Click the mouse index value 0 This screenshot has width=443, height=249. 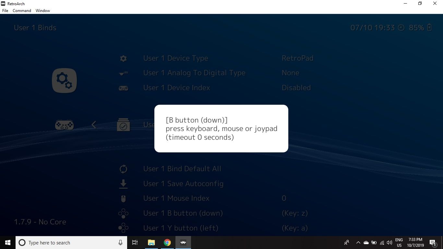284,198
